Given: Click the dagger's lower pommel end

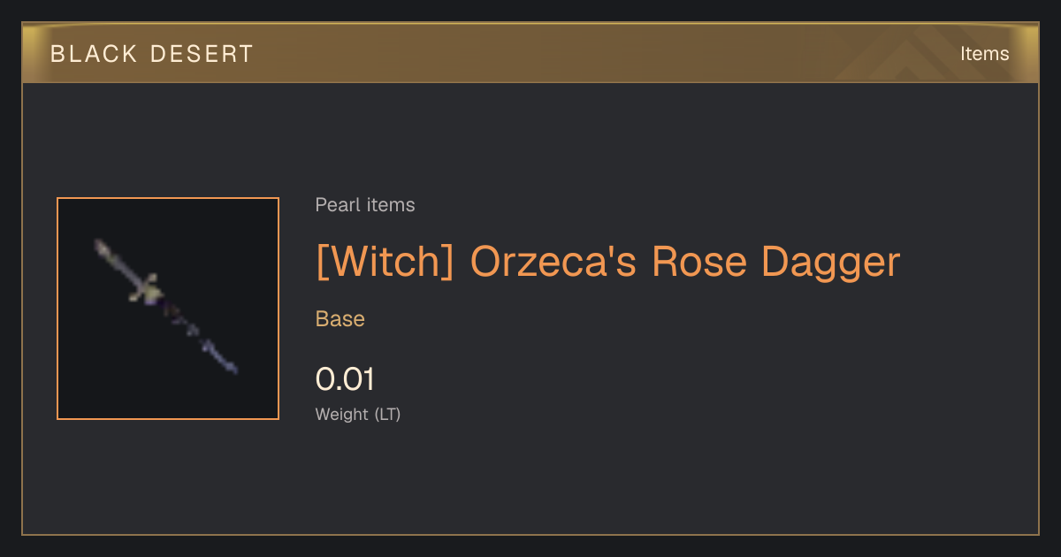Looking at the screenshot, I should (231, 365).
